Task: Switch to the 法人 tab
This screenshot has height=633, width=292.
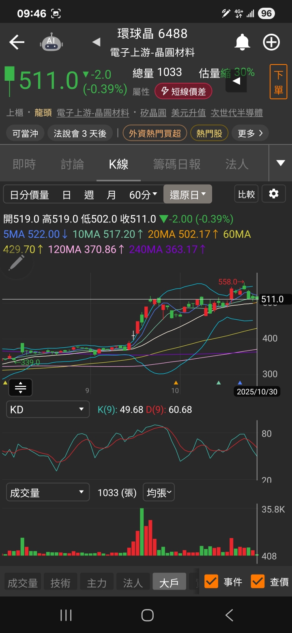Action: tap(237, 164)
